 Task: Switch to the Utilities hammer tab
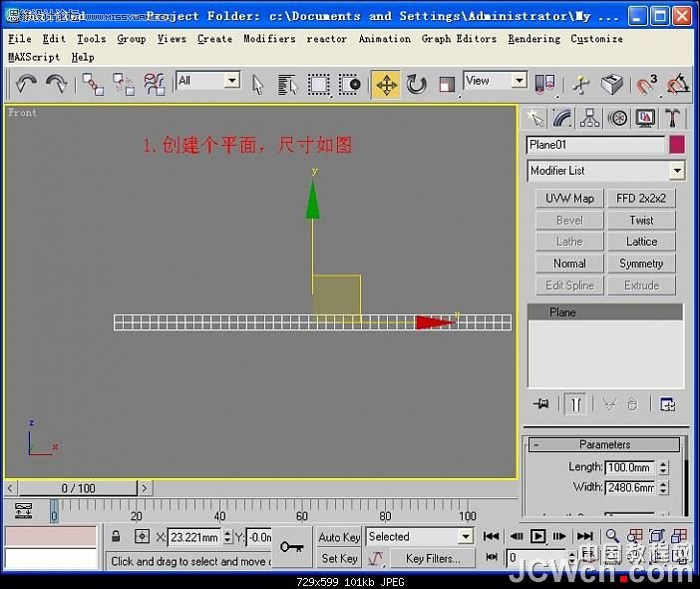pyautogui.click(x=672, y=119)
